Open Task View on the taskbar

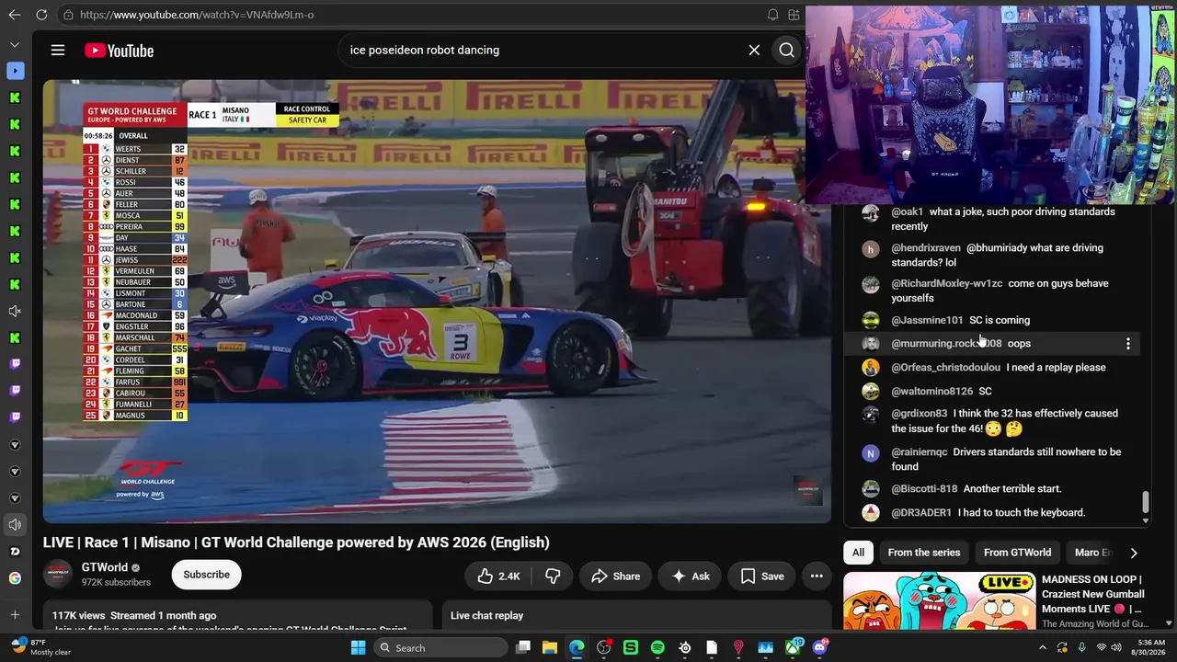coord(522,647)
